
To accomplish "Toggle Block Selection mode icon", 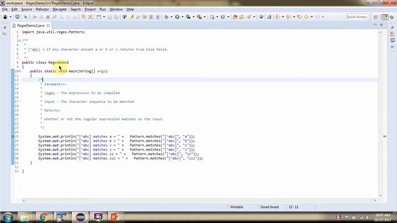I will [x=151, y=17].
